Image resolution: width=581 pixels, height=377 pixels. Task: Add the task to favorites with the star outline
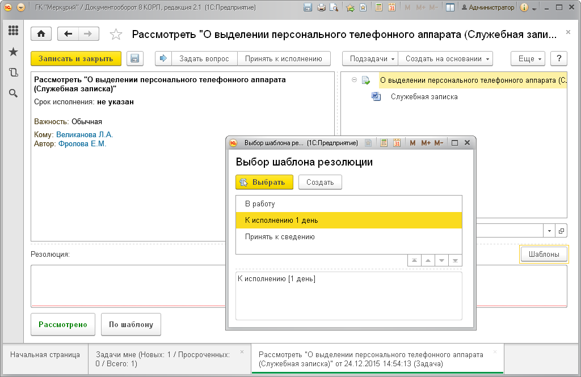(x=116, y=35)
